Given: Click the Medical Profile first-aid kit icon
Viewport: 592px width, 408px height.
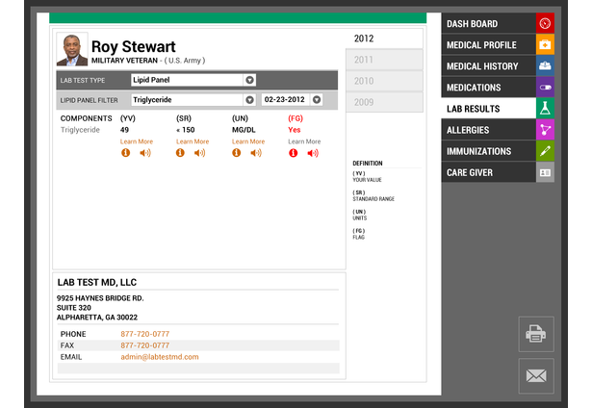Looking at the screenshot, I should pyautogui.click(x=545, y=44).
